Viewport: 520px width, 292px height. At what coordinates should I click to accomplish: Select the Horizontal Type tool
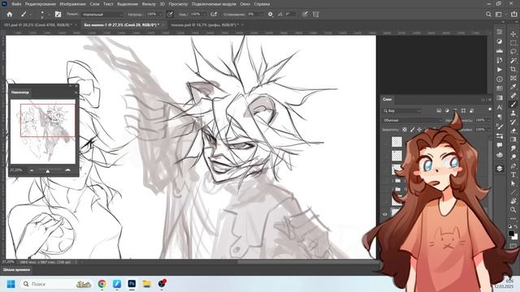513,174
